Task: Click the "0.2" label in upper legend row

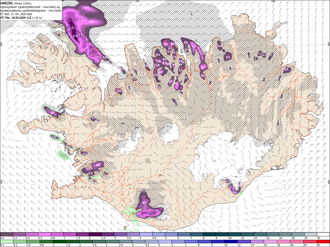Action: click(2, 238)
